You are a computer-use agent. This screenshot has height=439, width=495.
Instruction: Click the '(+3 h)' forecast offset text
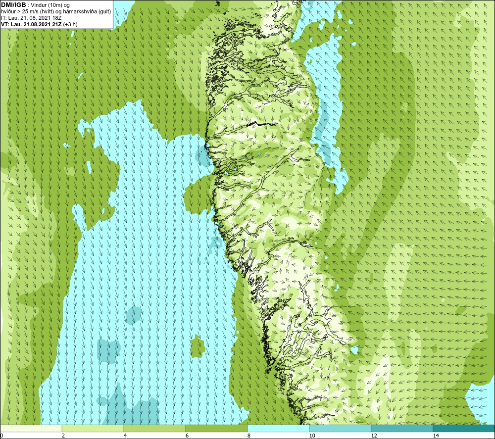point(70,24)
